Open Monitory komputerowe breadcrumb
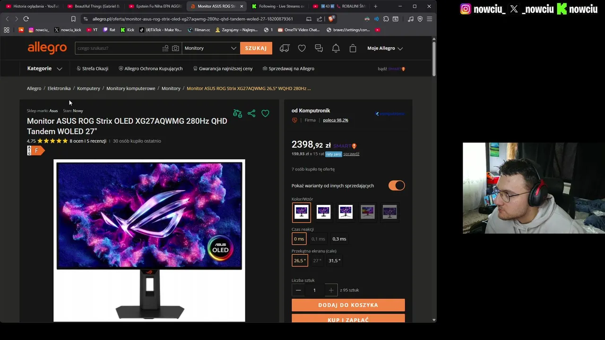The image size is (605, 340). coord(130,88)
